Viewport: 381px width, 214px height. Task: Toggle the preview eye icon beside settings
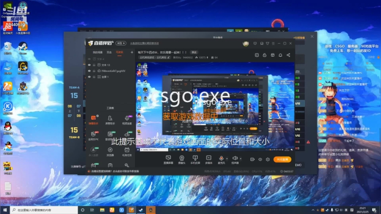click(260, 159)
